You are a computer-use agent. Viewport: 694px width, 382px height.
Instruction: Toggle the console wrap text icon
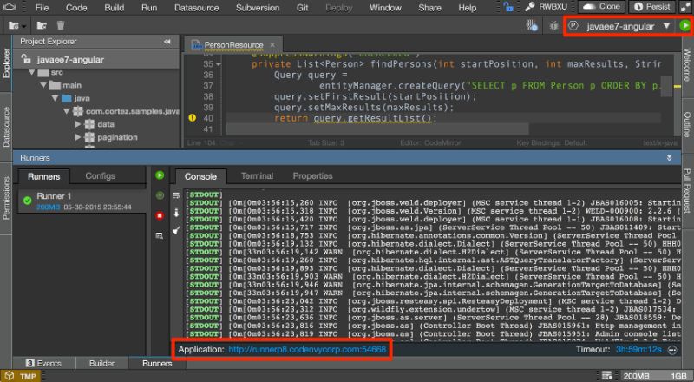tap(177, 195)
